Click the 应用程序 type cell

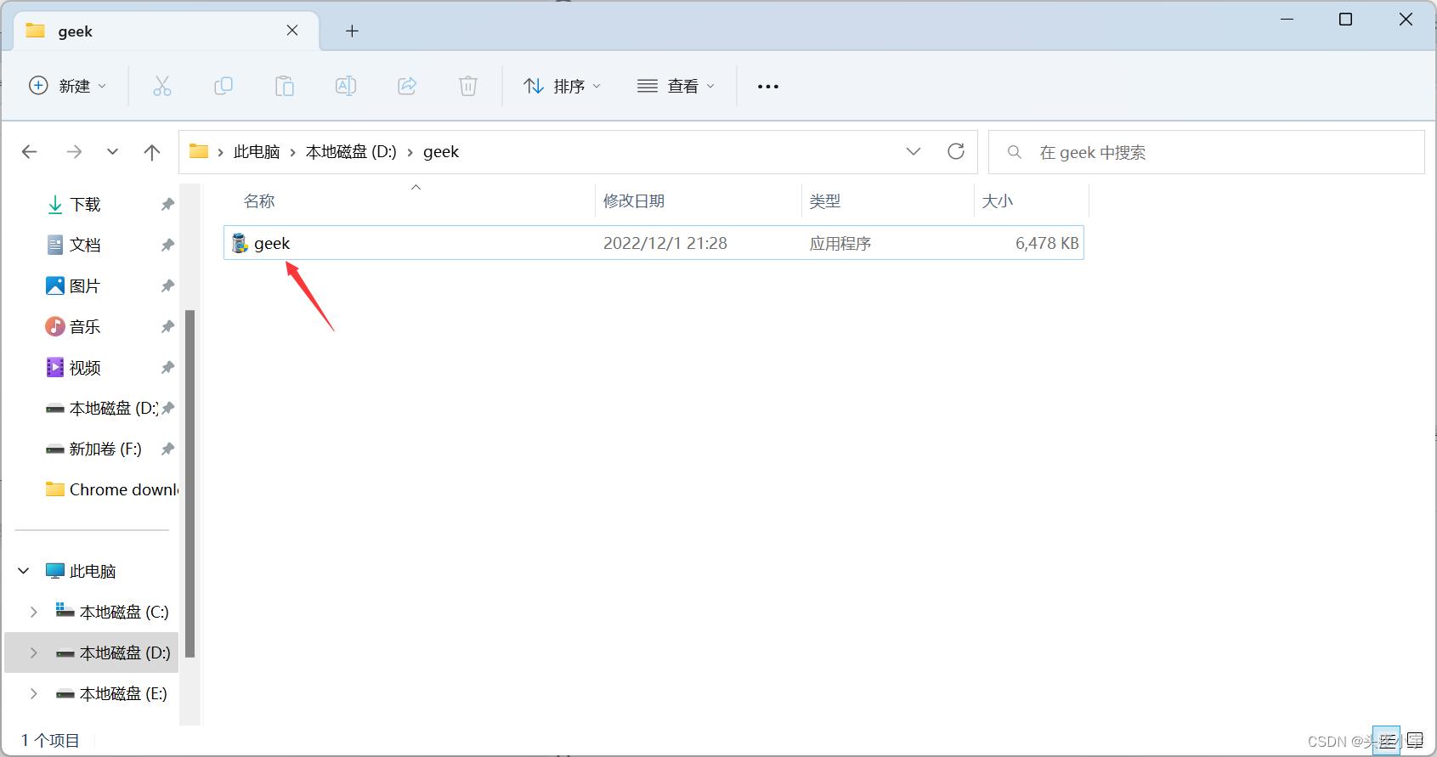[x=840, y=243]
